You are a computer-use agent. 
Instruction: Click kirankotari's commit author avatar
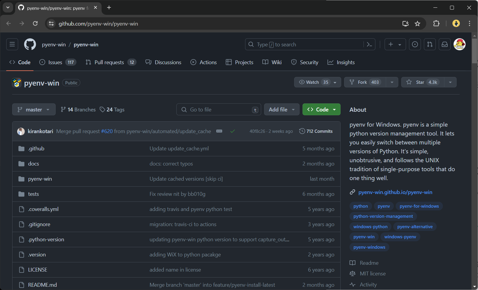pos(21,131)
